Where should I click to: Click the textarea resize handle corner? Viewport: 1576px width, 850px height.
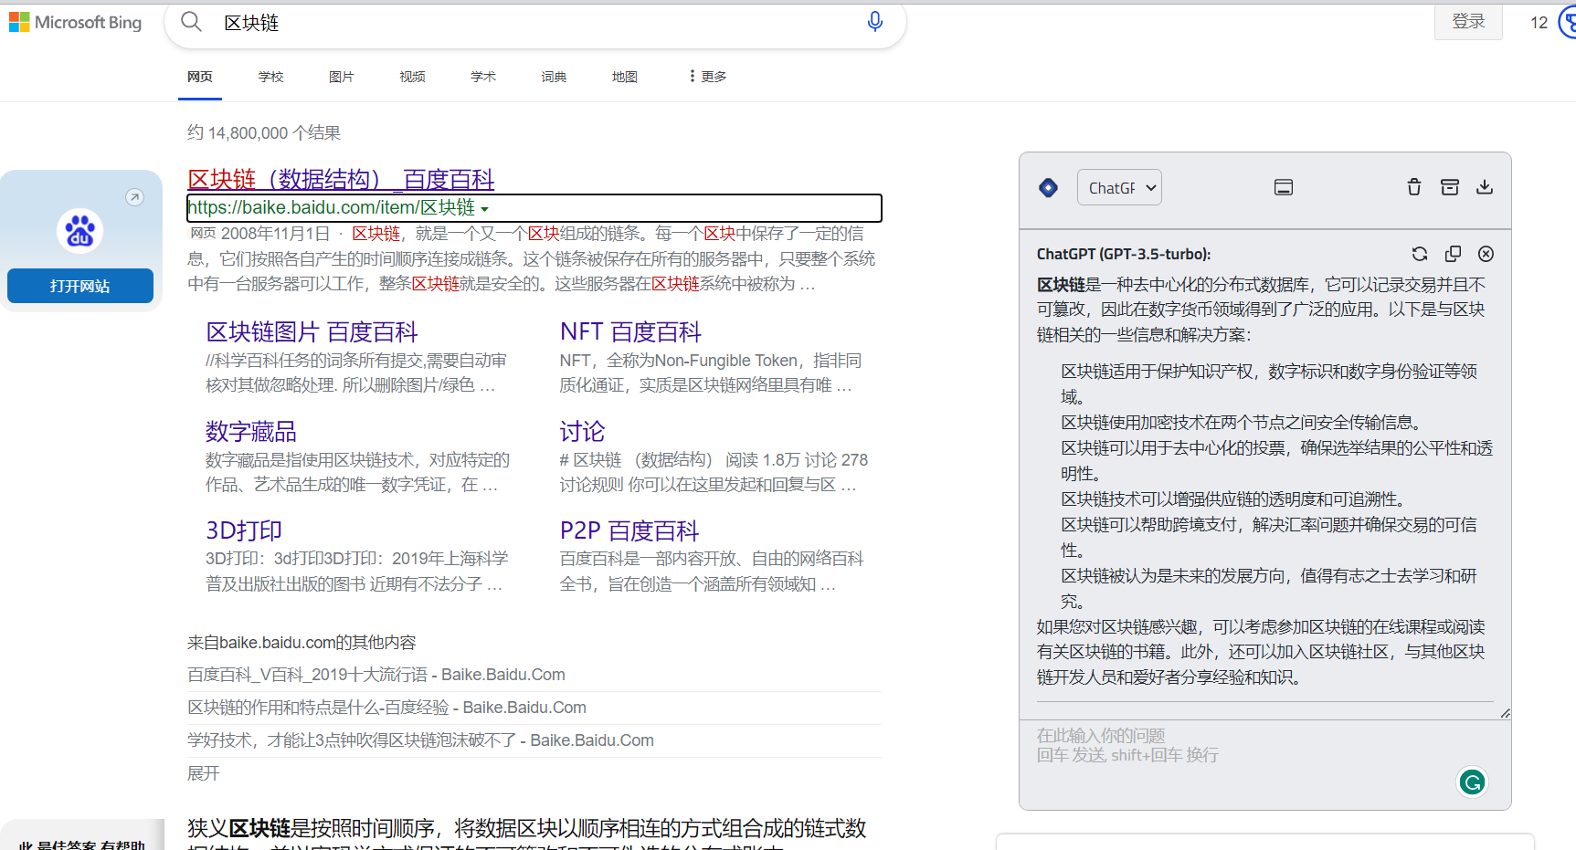pyautogui.click(x=1505, y=713)
